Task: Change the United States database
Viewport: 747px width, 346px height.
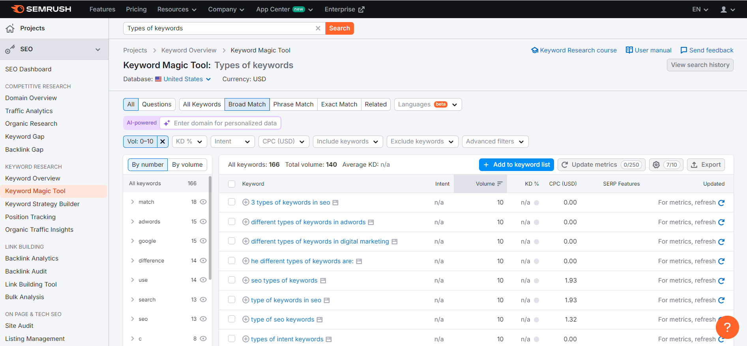Action: [183, 79]
